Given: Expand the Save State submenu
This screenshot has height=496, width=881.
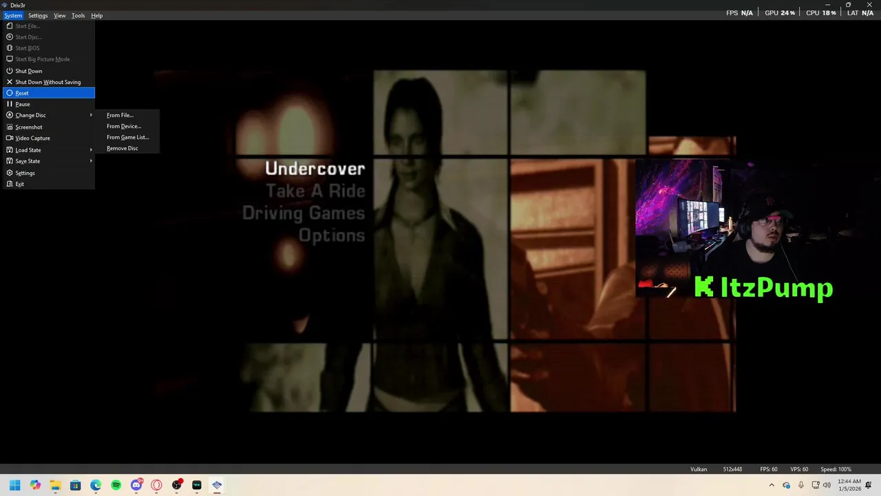Looking at the screenshot, I should tap(48, 161).
